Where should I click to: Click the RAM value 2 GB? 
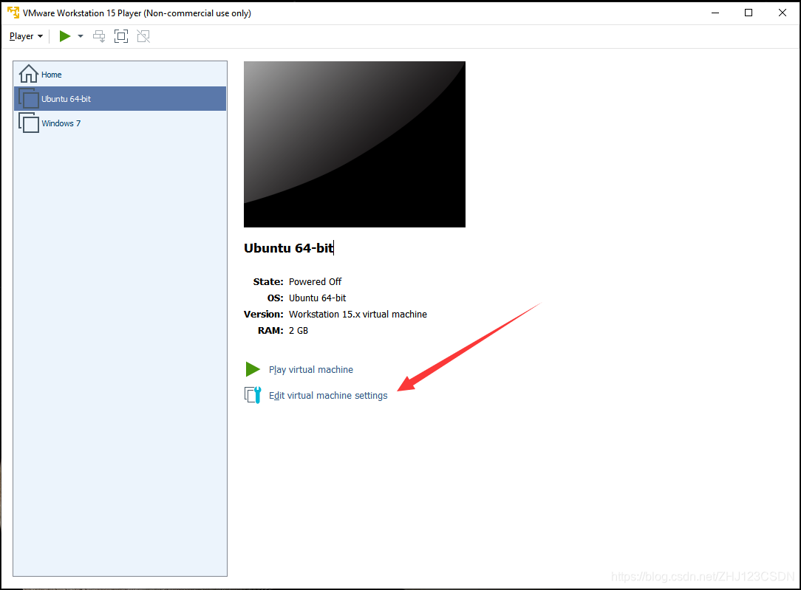(x=299, y=331)
